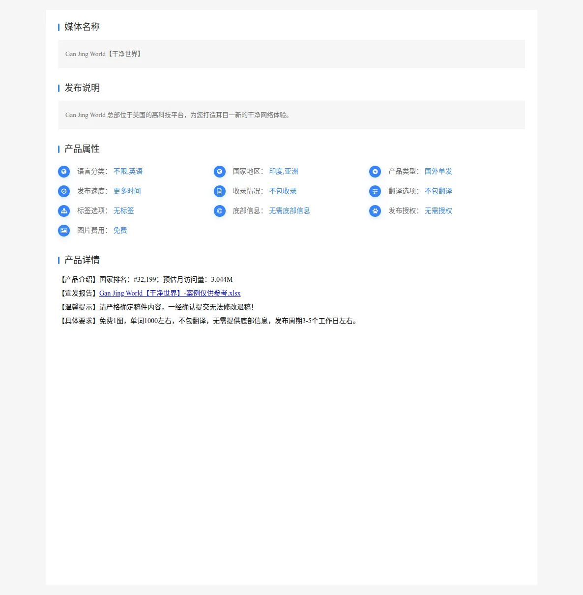This screenshot has width=583, height=595.
Task: Click the 无需底部信息 value
Action: [x=290, y=211]
